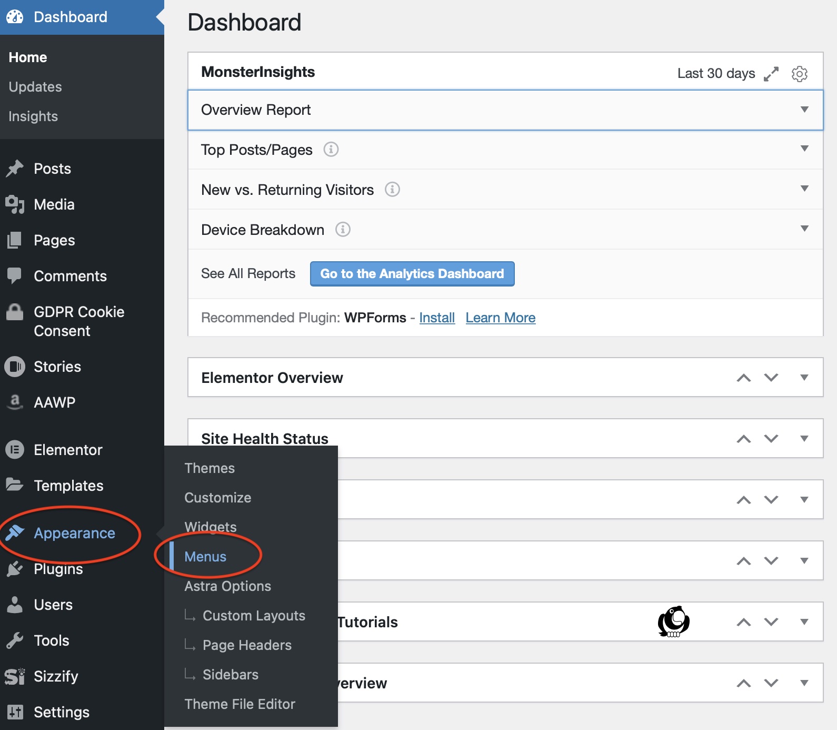
Task: Expand the Device Breakdown section
Action: click(804, 229)
